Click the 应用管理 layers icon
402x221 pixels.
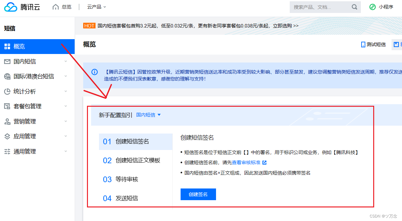[x=7, y=136]
